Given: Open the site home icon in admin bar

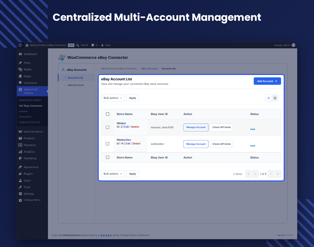Looking at the screenshot, I should [27, 45].
